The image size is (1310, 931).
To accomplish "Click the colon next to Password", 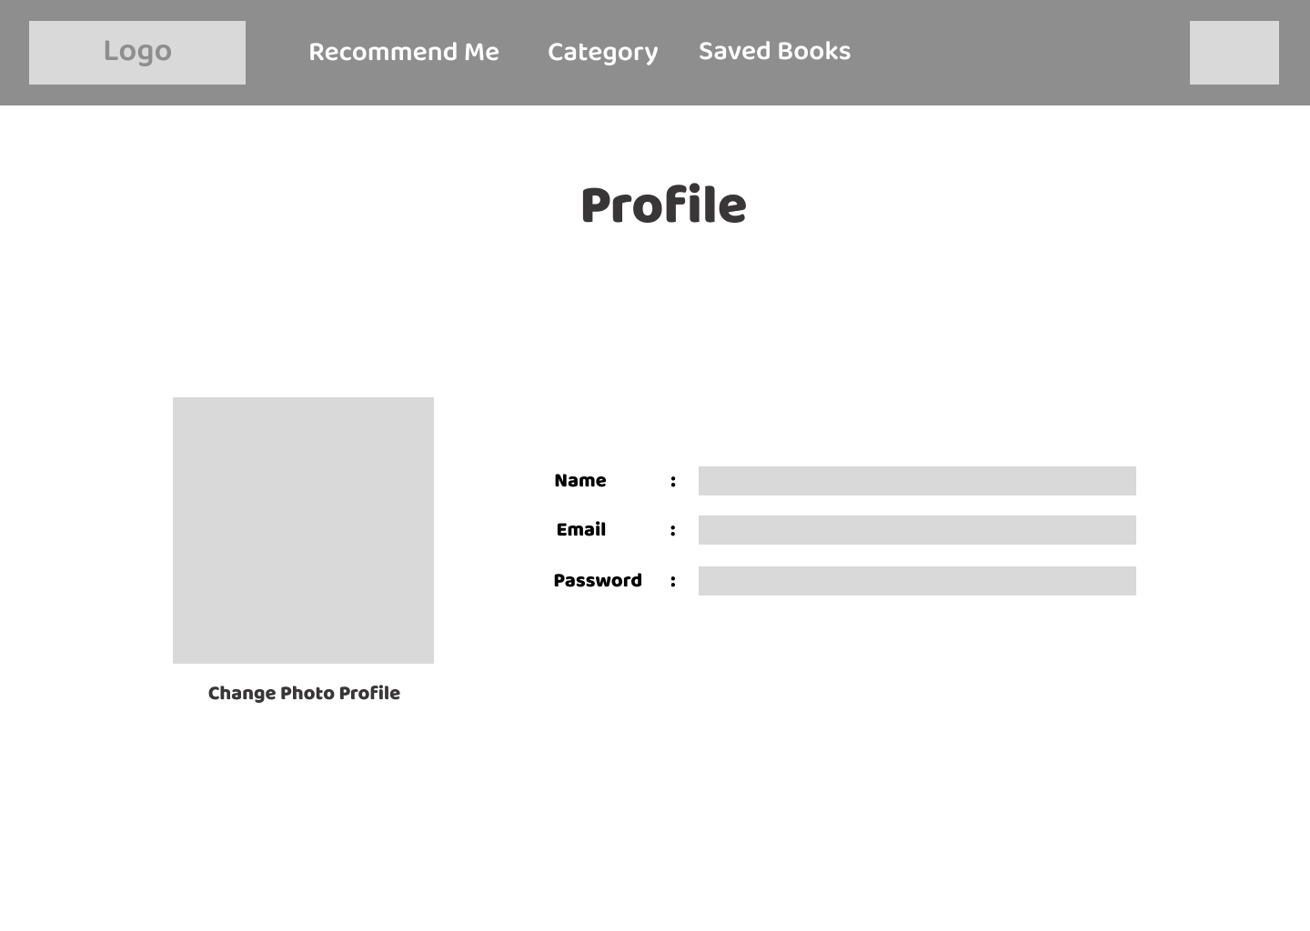I will [x=673, y=580].
